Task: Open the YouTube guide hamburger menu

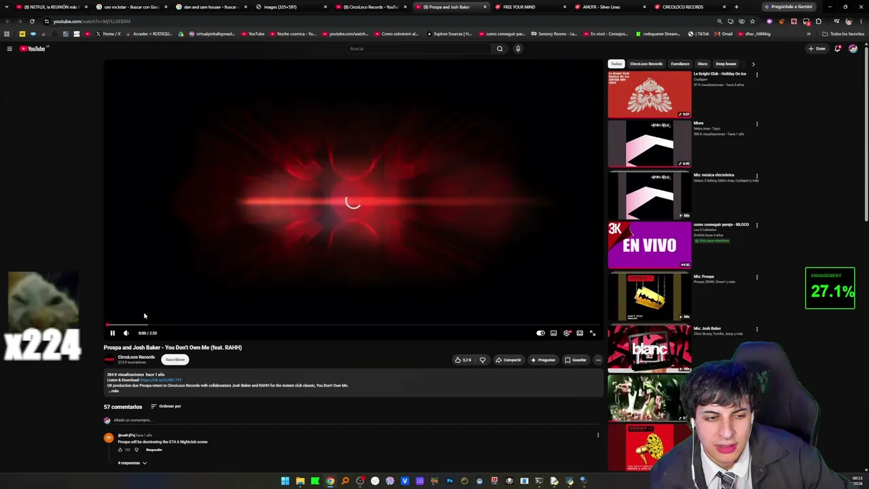Action: point(10,49)
